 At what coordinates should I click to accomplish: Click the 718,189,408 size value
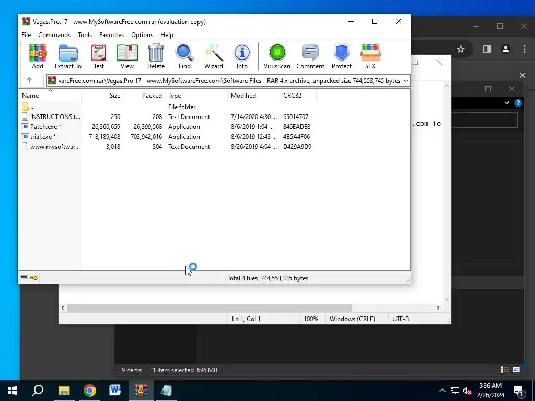click(104, 136)
